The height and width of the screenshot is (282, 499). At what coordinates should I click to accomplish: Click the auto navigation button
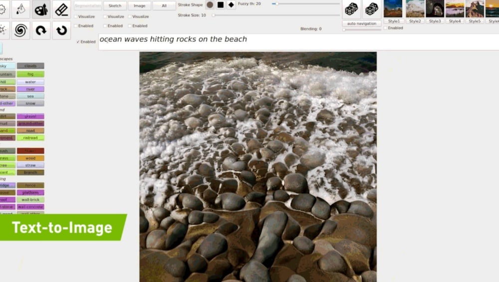(361, 23)
